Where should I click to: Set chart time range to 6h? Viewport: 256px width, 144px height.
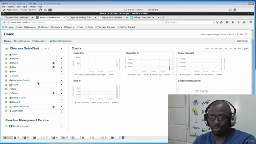click(220, 48)
